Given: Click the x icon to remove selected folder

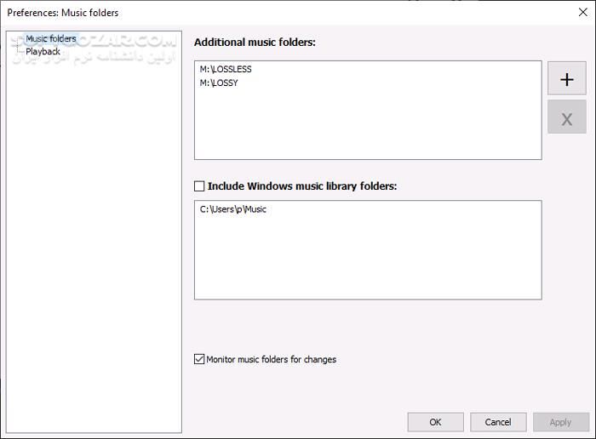Looking at the screenshot, I should point(566,117).
